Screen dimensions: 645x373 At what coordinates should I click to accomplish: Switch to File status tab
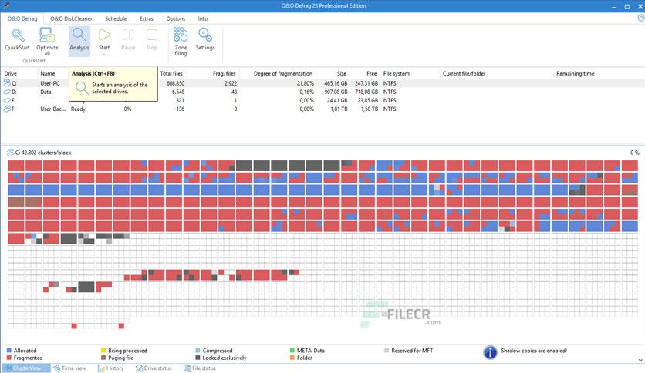pos(200,368)
